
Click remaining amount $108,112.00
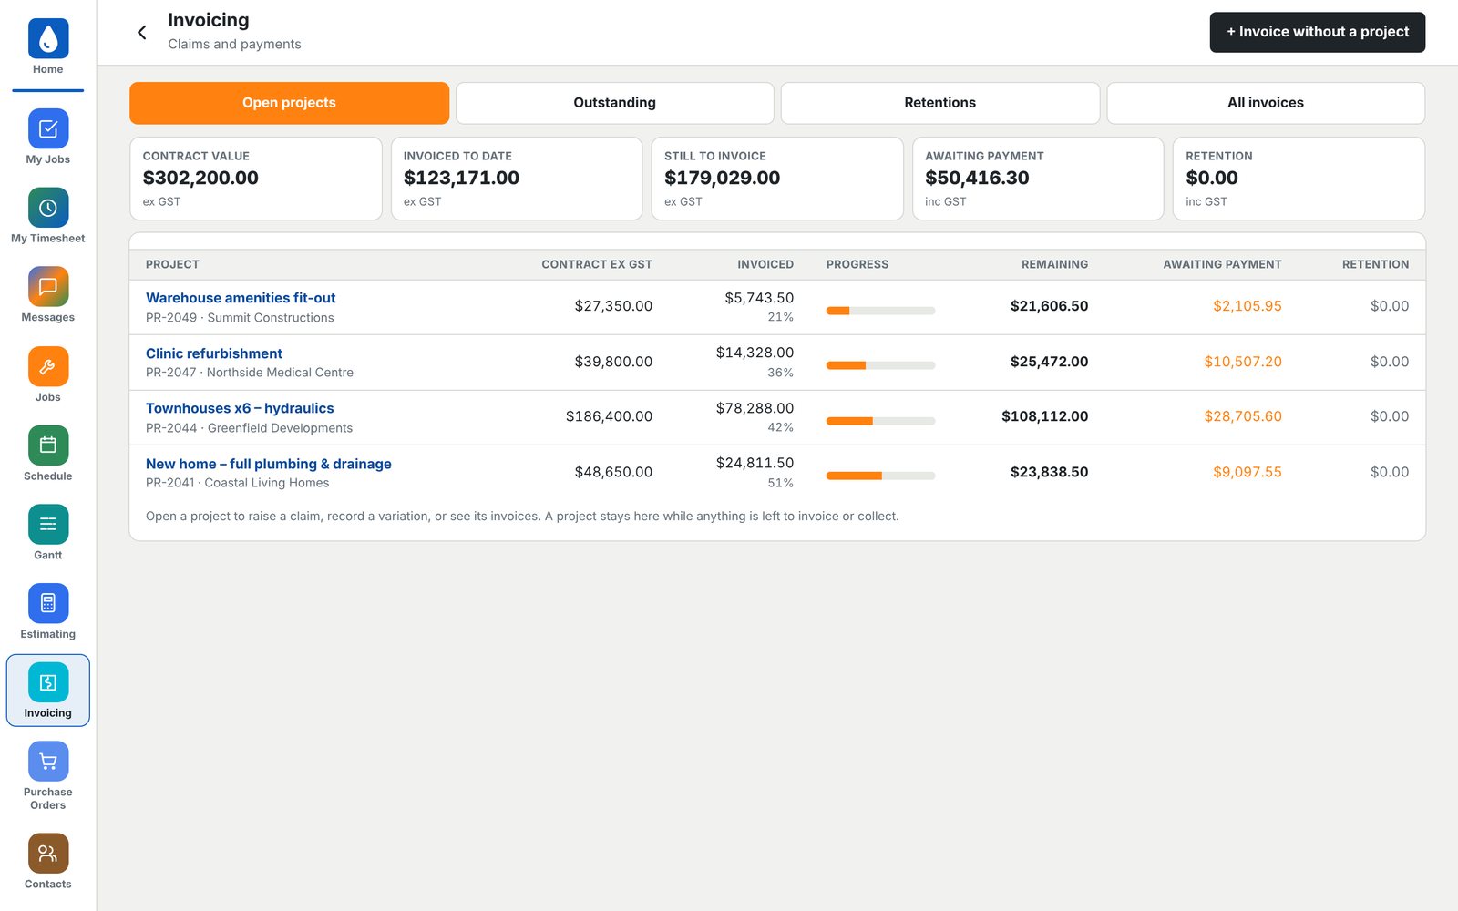click(1044, 416)
